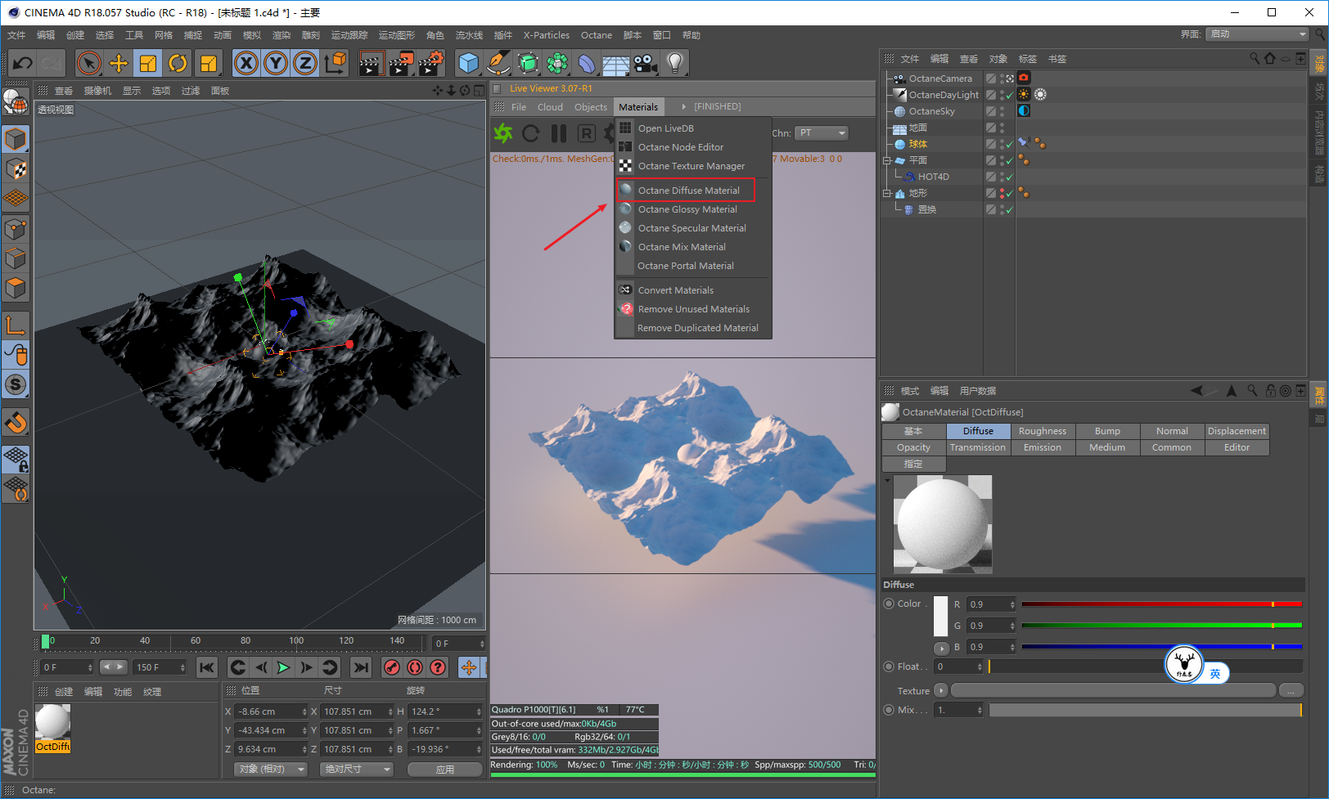
Task: Click the Texture browse button
Action: (1291, 690)
